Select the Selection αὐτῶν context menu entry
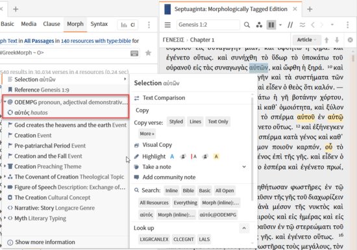 click(66, 79)
